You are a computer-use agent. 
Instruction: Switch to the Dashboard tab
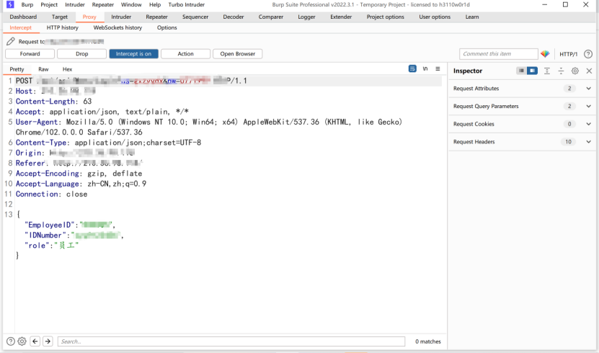(x=23, y=17)
